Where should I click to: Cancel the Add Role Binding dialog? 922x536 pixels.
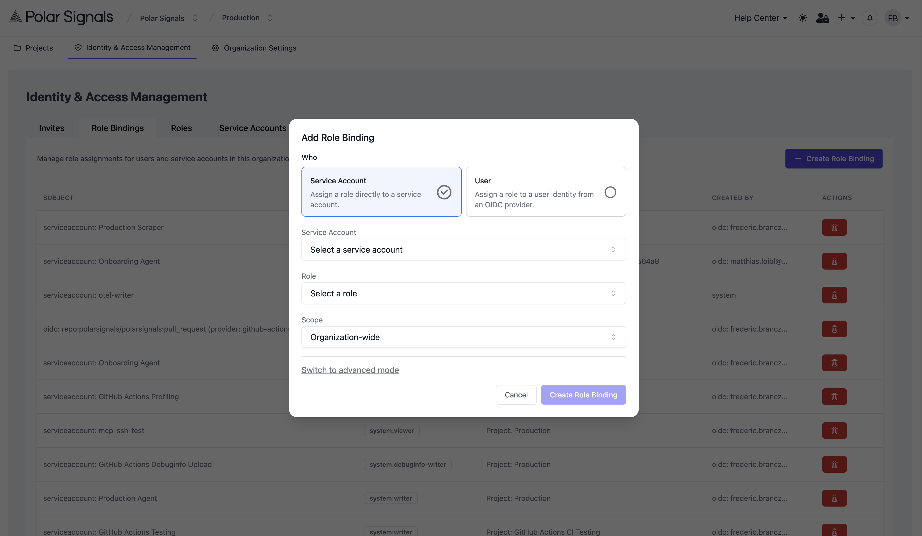point(516,395)
